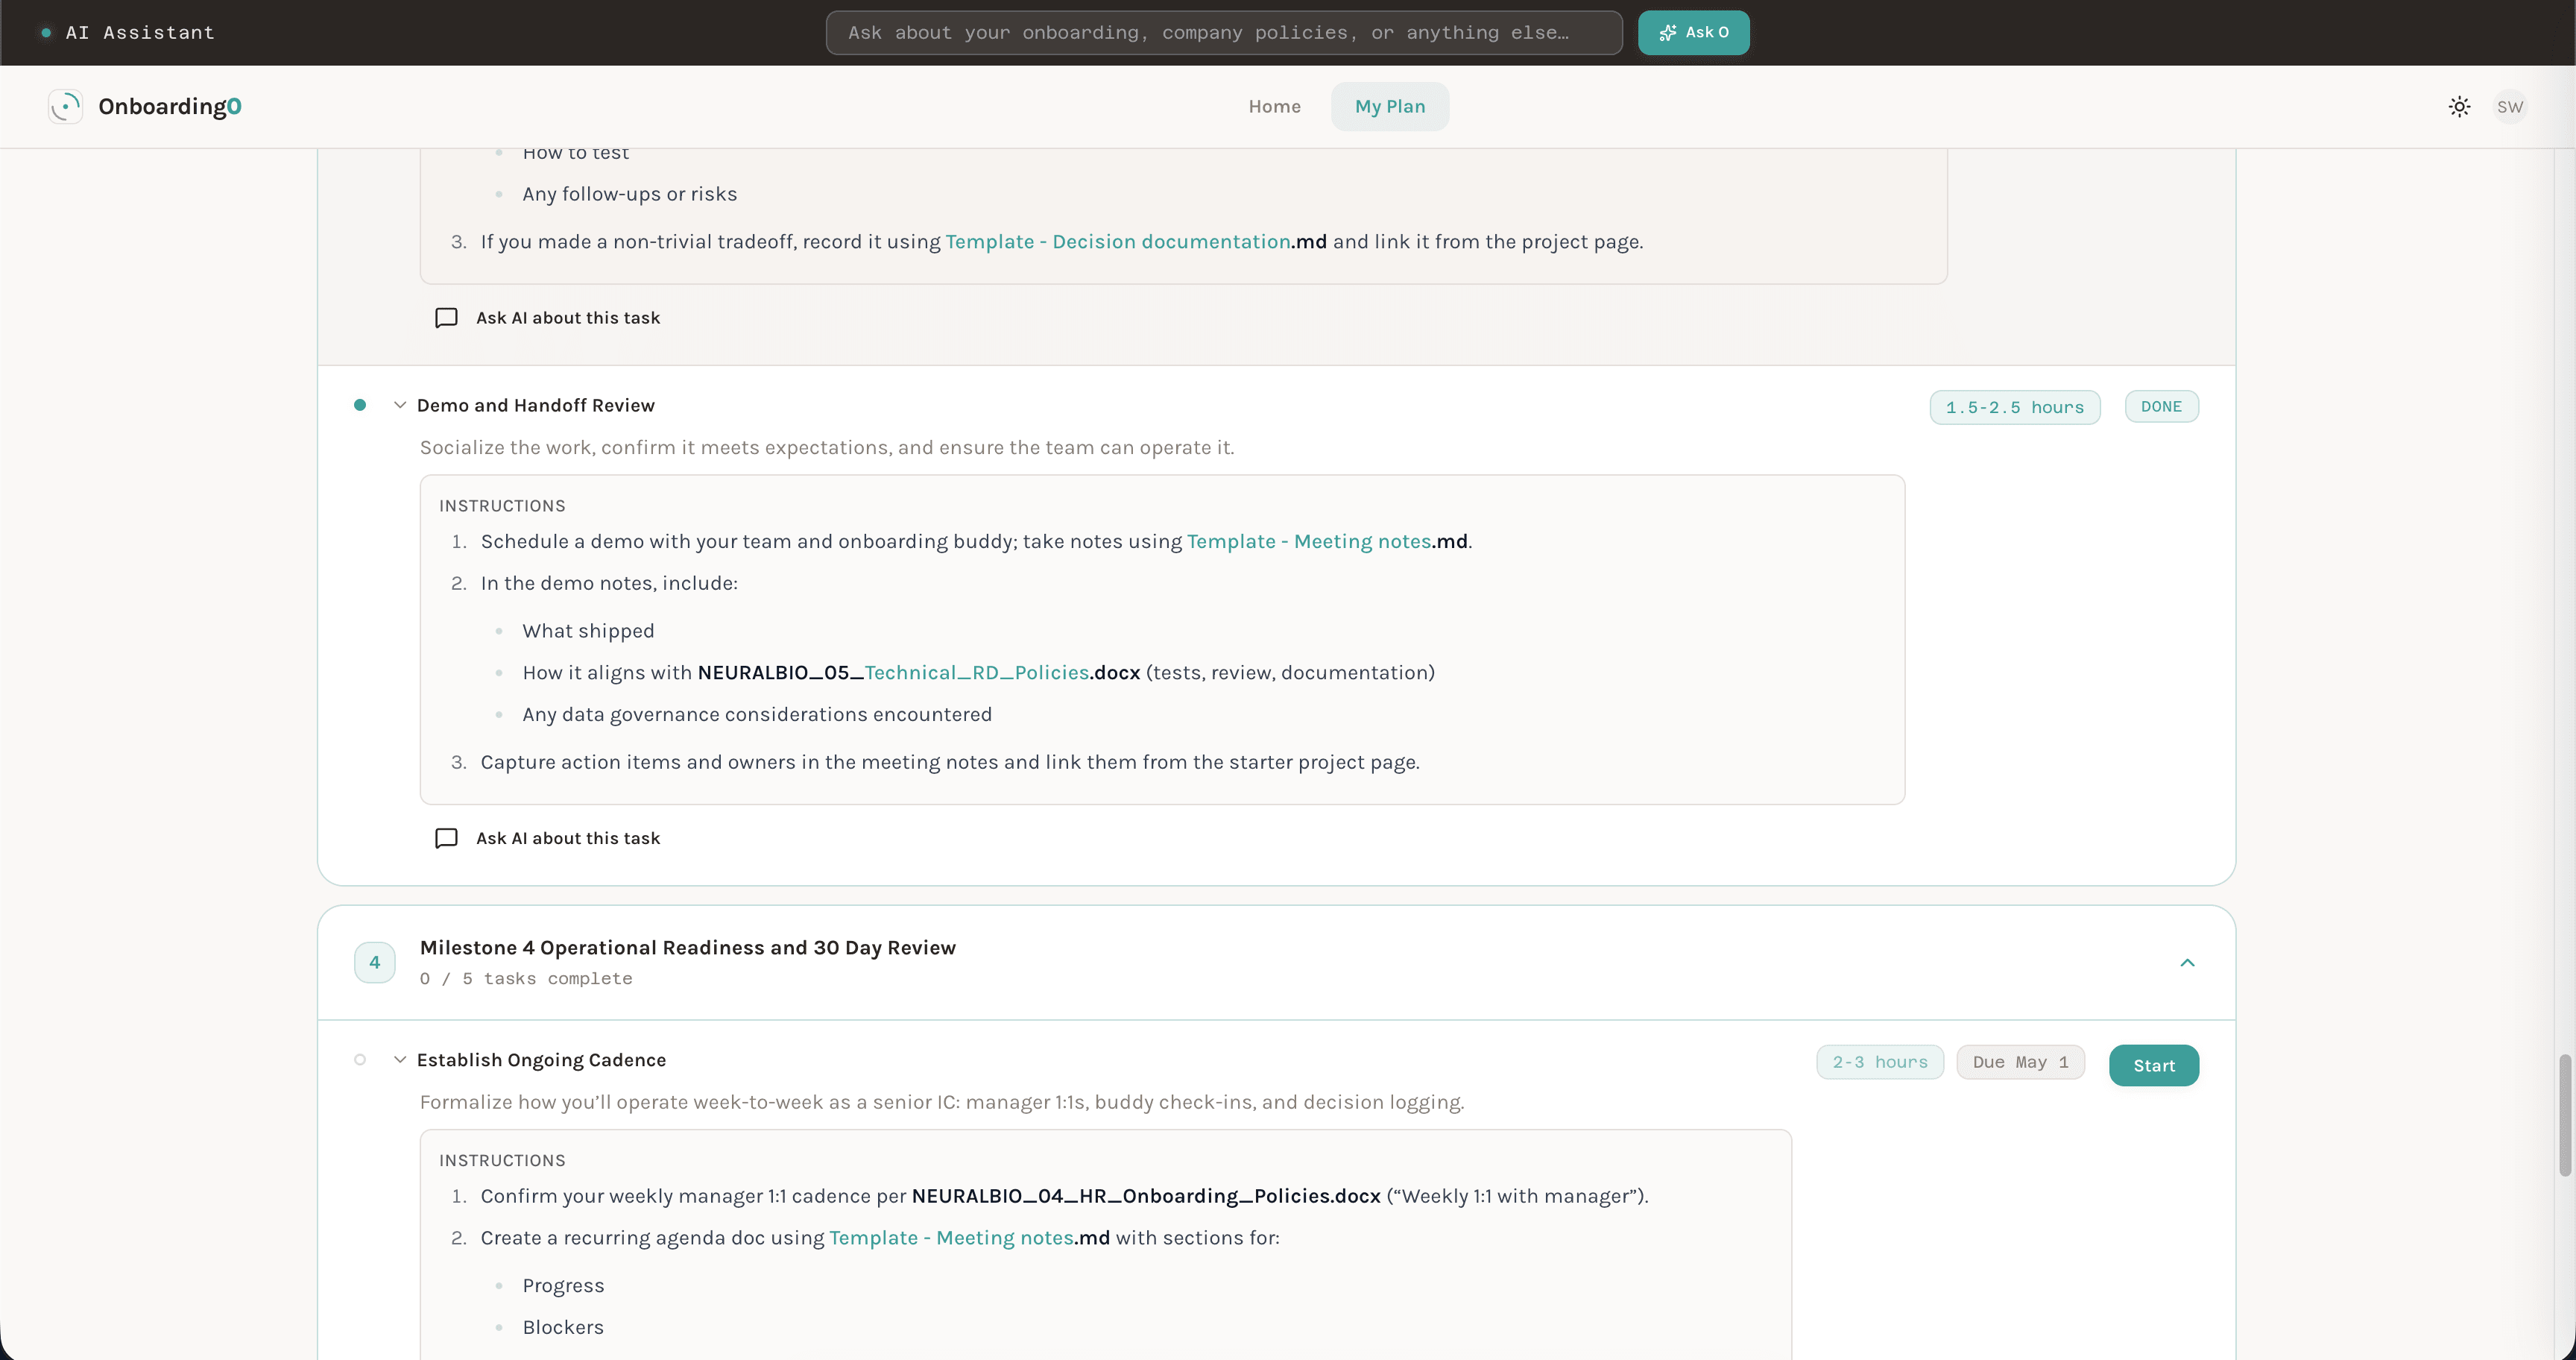
Task: Open the Onboarding0 logo icon
Action: (x=65, y=106)
